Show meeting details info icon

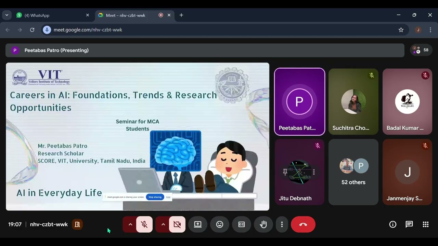click(x=393, y=224)
